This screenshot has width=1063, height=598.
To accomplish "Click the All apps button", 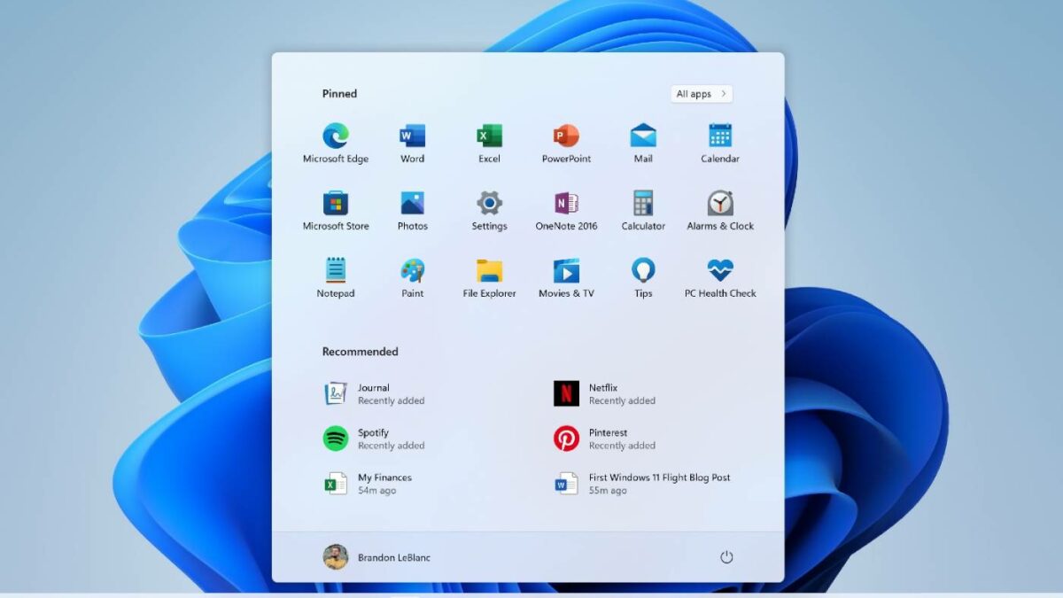I will click(701, 94).
